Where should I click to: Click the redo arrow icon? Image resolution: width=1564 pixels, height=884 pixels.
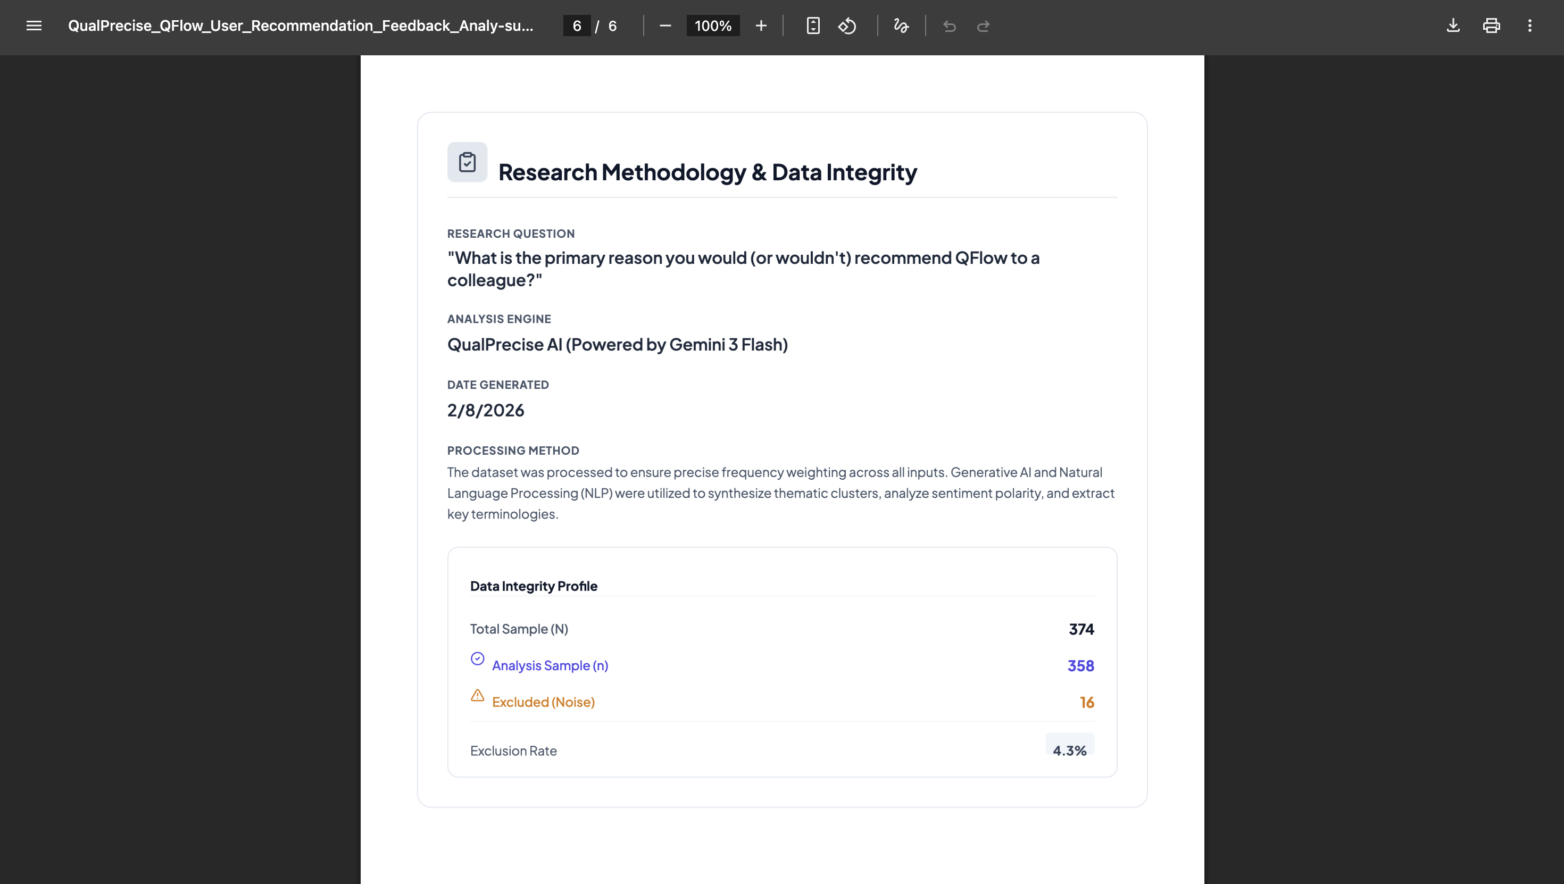pyautogui.click(x=984, y=26)
